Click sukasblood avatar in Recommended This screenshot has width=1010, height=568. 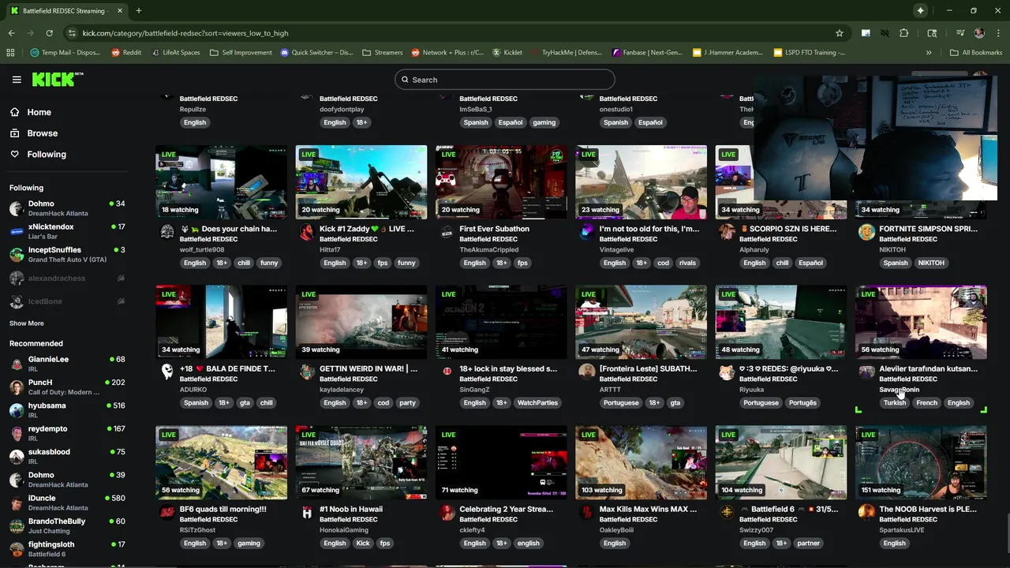[16, 456]
